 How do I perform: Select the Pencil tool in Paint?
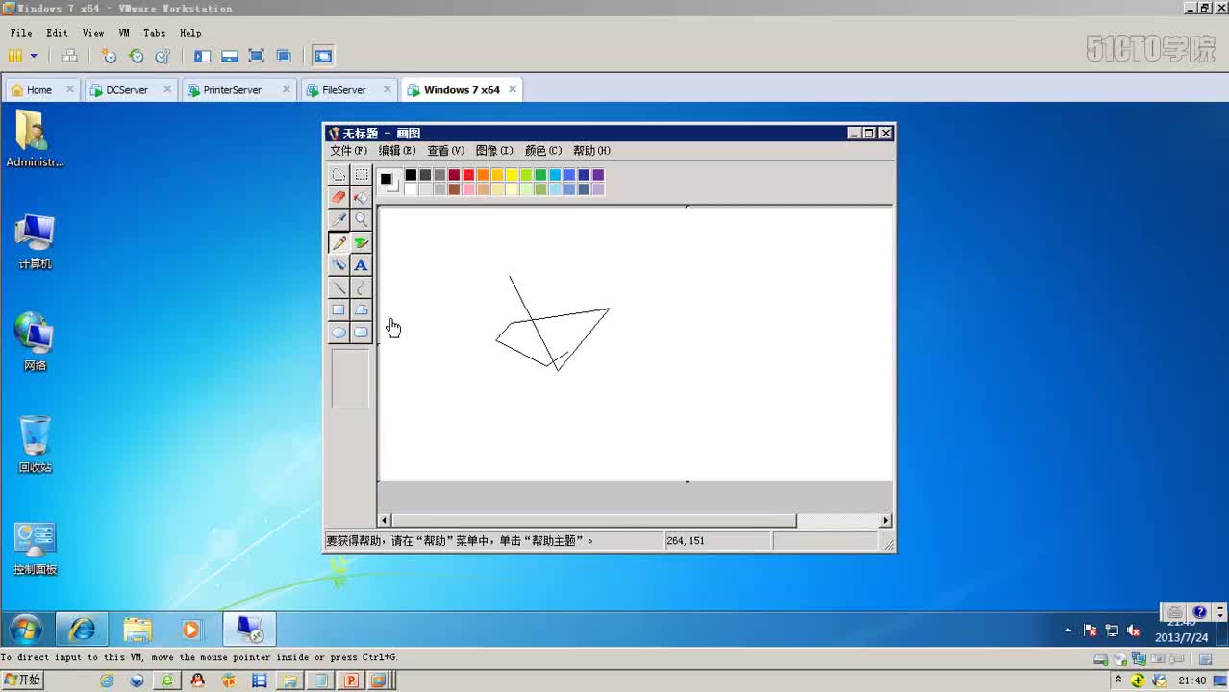[339, 243]
